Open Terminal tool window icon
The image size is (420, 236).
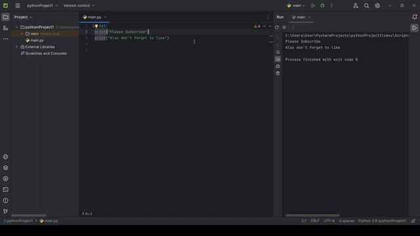5,189
